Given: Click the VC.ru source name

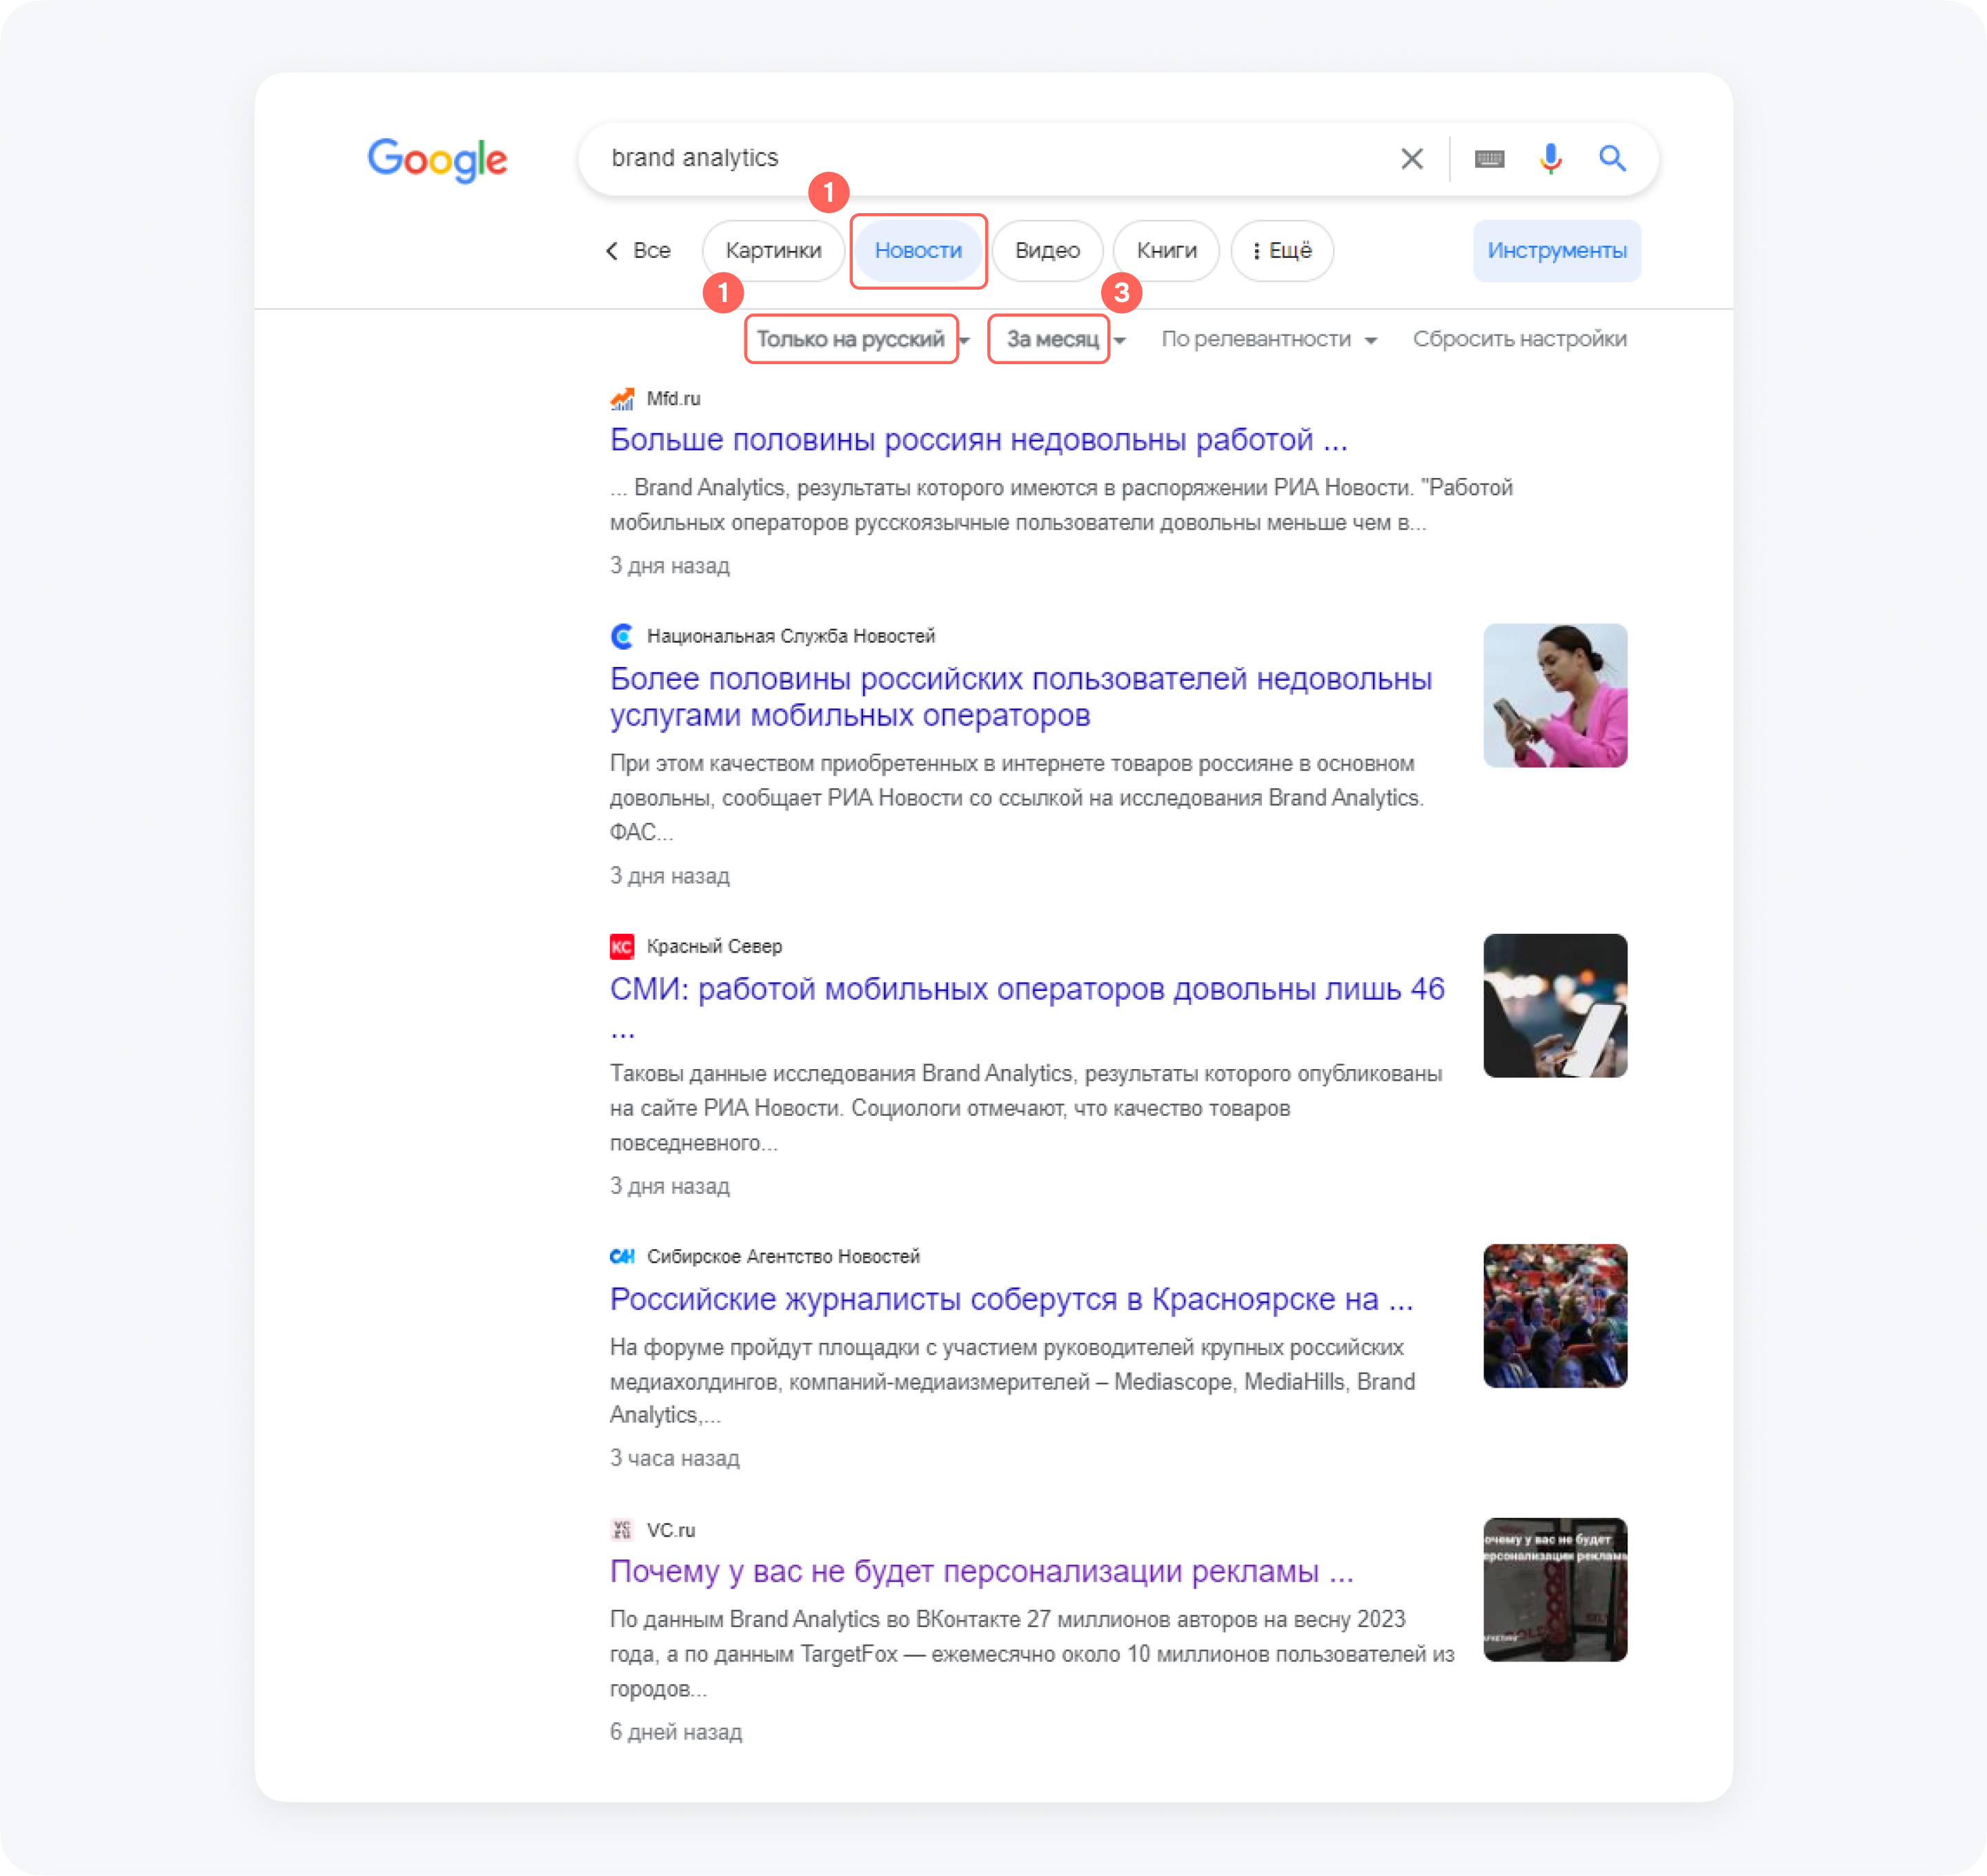Looking at the screenshot, I should (x=671, y=1530).
